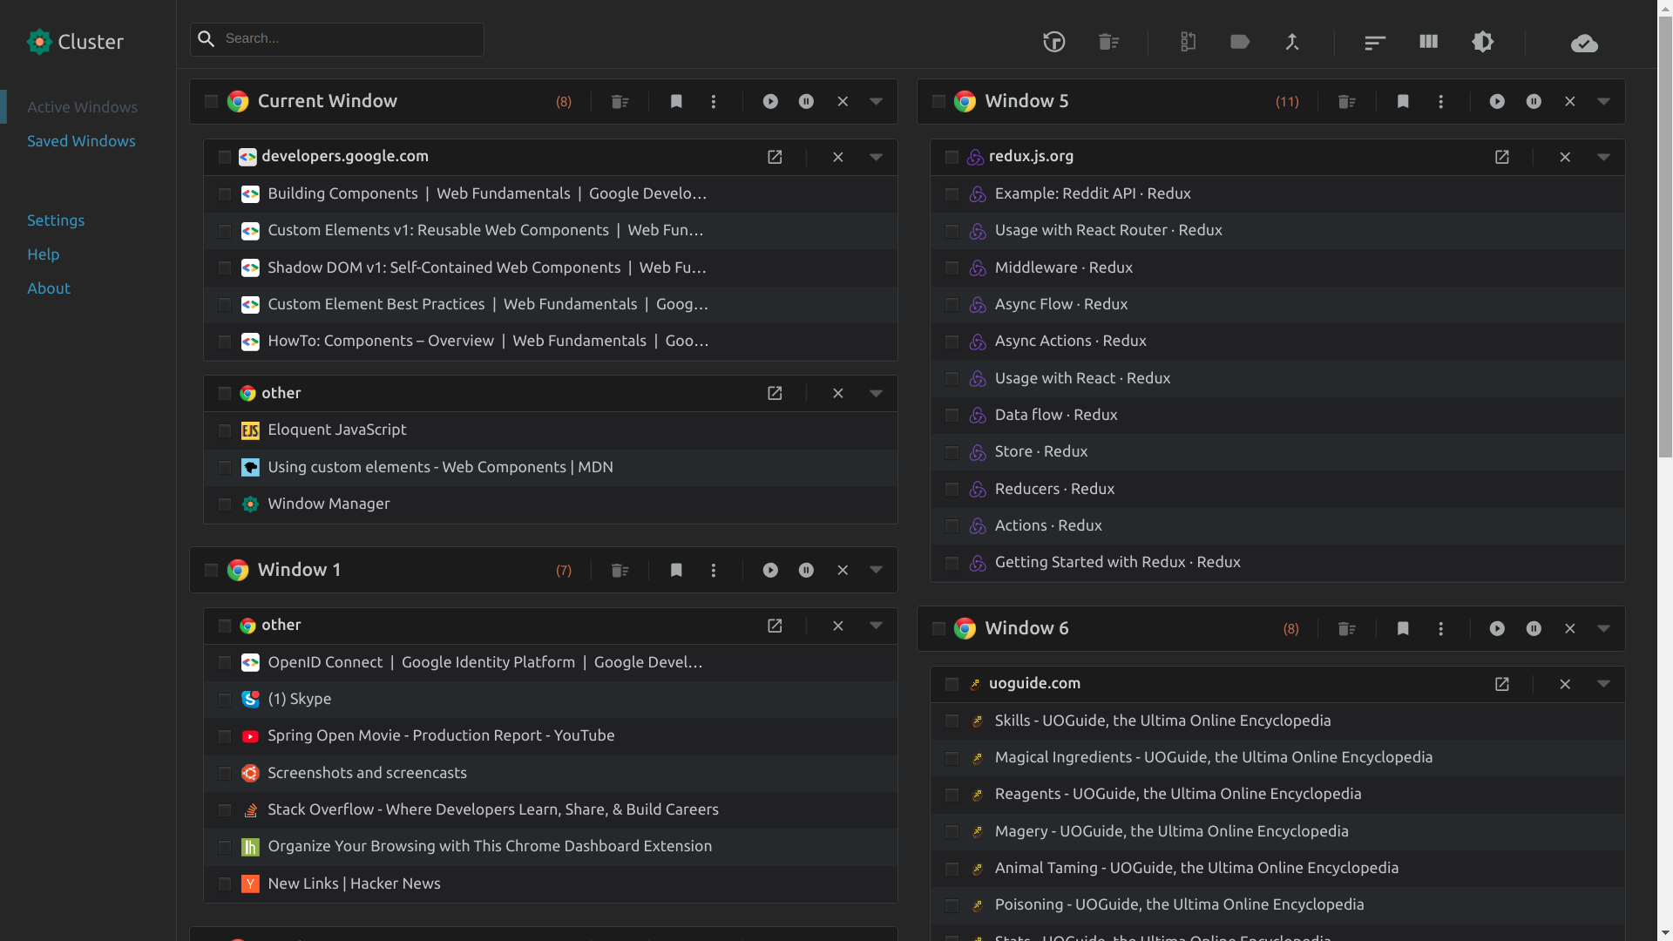Viewport: 1673px width, 941px height.
Task: Open the Async Flow · Redux tab
Action: [x=1277, y=305]
